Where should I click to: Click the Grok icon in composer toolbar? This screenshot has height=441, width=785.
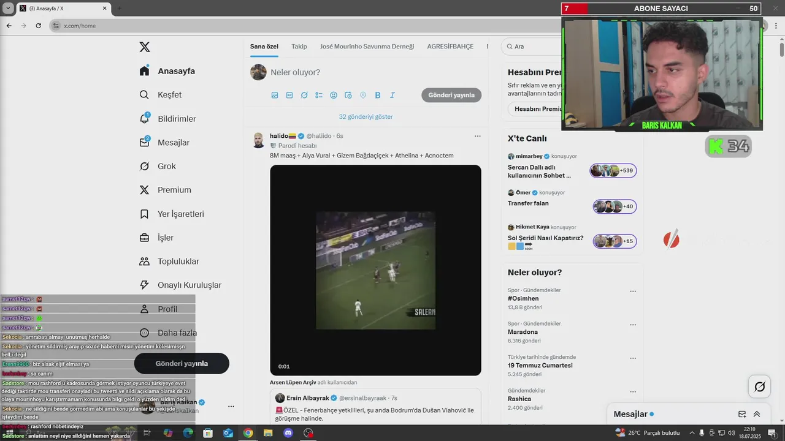click(304, 95)
